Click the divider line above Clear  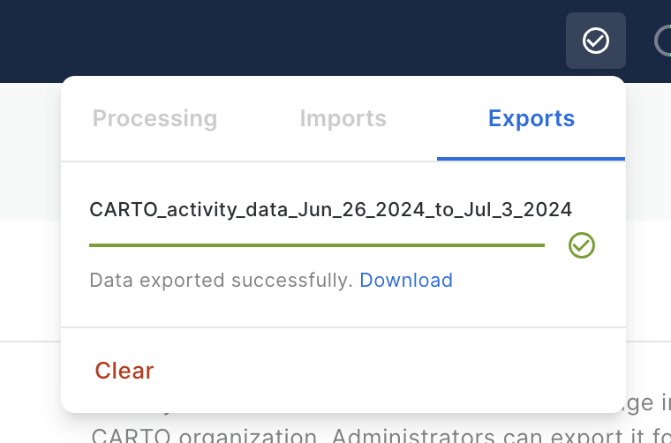click(343, 327)
